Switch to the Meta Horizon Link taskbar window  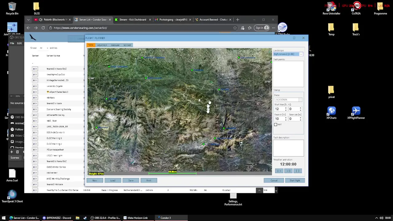(138, 218)
